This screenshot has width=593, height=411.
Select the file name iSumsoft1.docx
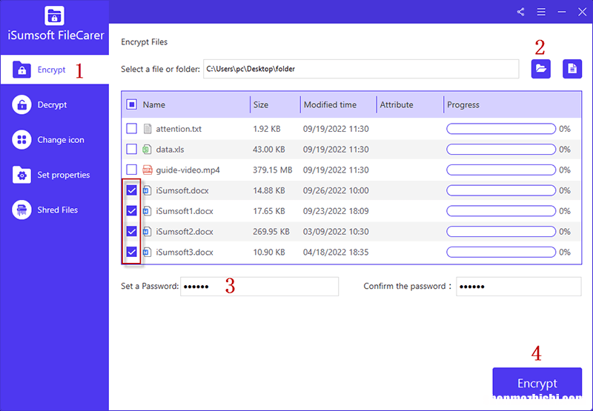click(185, 211)
